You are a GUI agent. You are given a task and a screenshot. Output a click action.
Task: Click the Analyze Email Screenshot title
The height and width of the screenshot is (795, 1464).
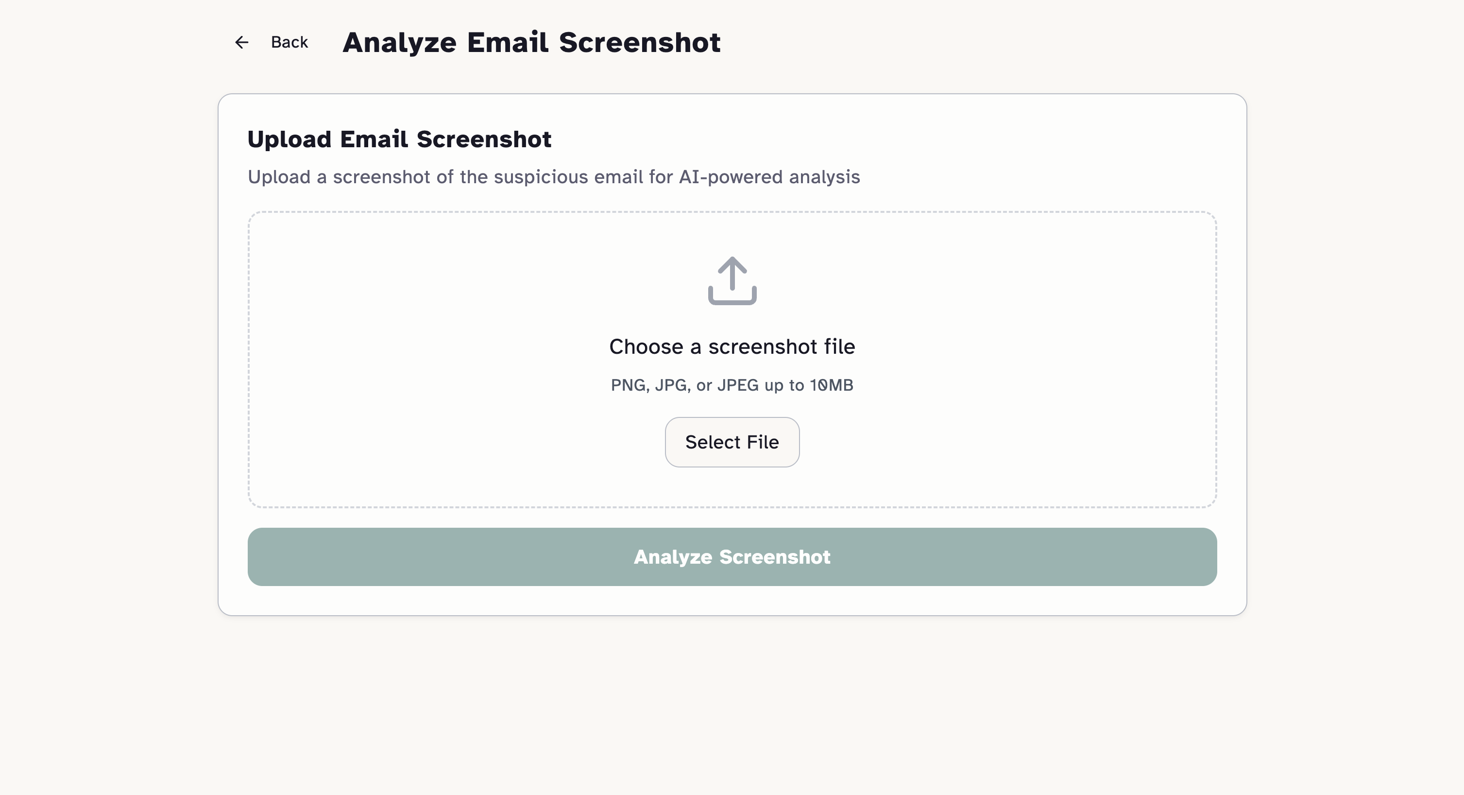click(532, 41)
